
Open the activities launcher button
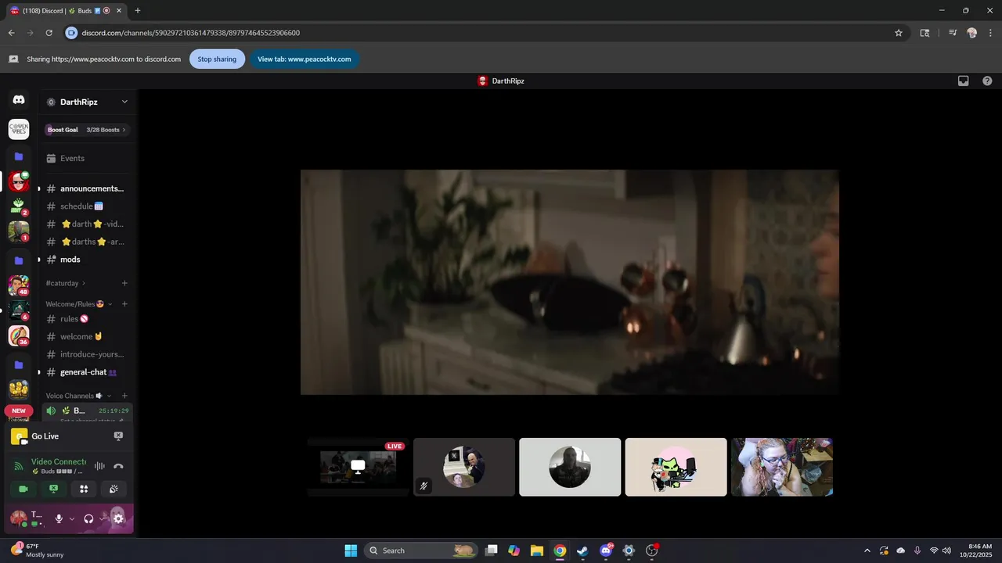click(84, 489)
